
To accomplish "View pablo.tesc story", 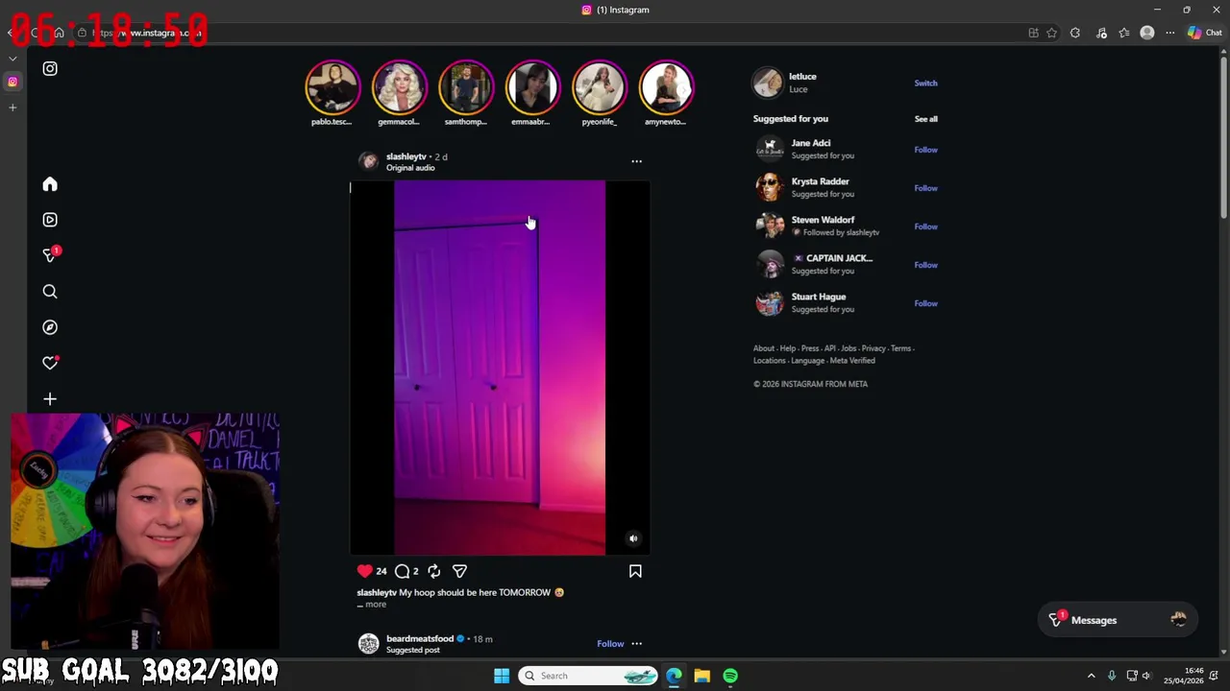I will (x=332, y=87).
